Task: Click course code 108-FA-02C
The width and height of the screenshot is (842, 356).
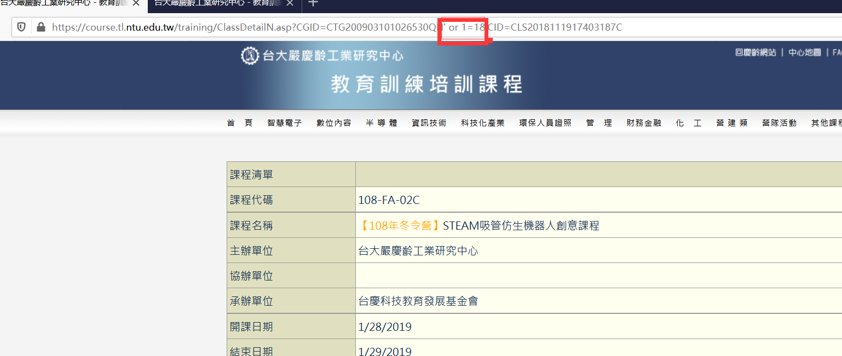Action: coord(389,200)
